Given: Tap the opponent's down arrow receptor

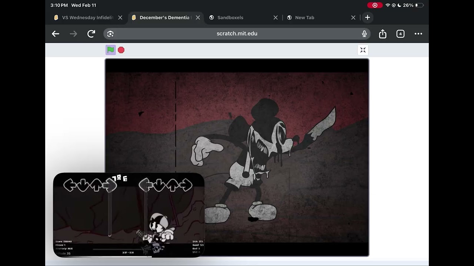Looking at the screenshot, I should (x=83, y=185).
